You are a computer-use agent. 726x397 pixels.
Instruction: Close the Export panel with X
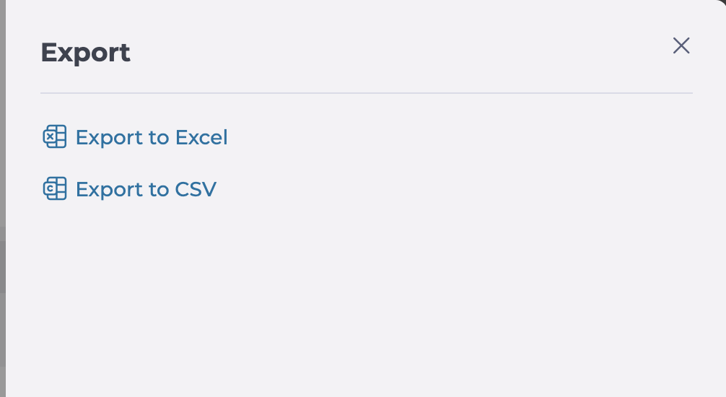681,46
